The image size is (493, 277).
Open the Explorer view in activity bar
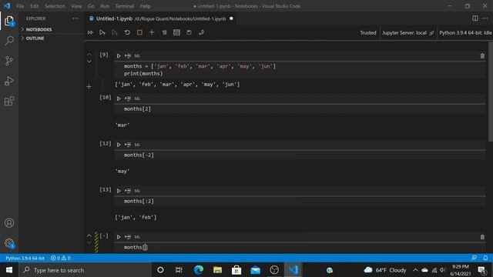9,22
